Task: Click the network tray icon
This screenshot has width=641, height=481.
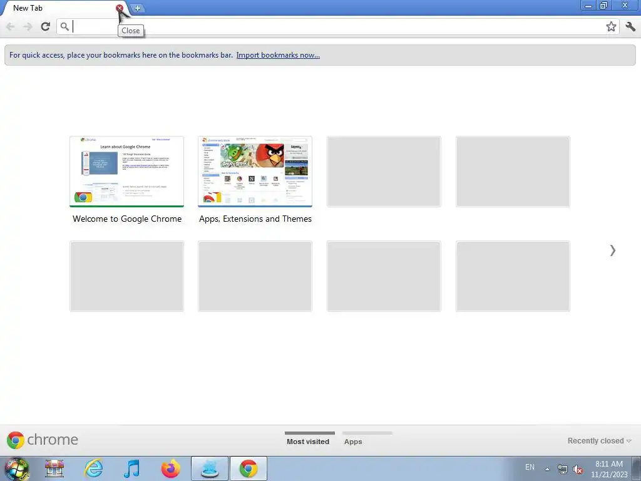Action: tap(563, 469)
